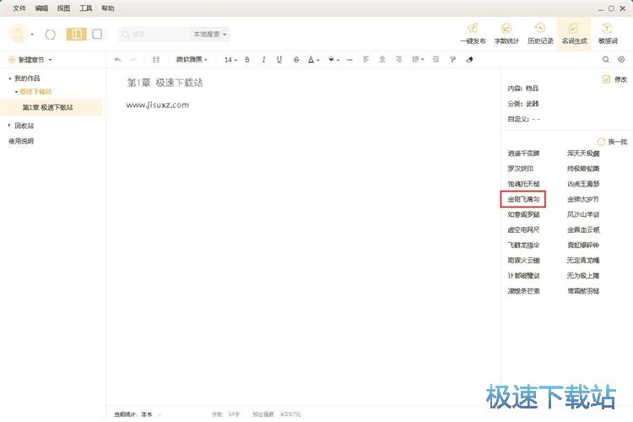Open the 帮助 menu
The width and height of the screenshot is (633, 422).
pos(108,8)
